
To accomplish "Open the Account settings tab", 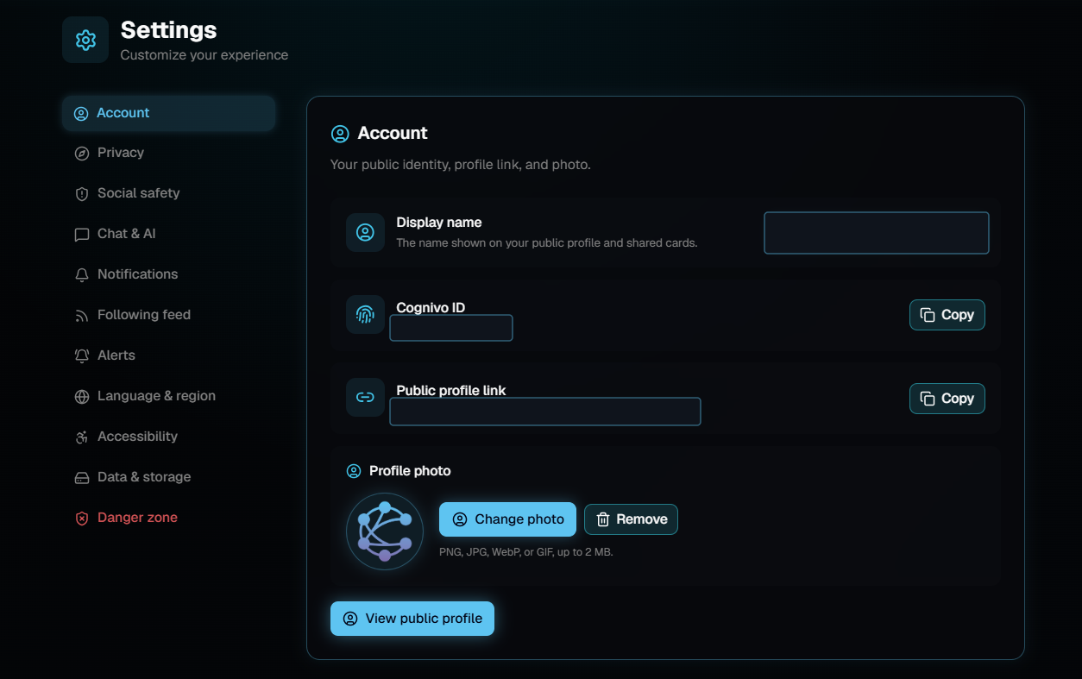I will click(x=169, y=113).
